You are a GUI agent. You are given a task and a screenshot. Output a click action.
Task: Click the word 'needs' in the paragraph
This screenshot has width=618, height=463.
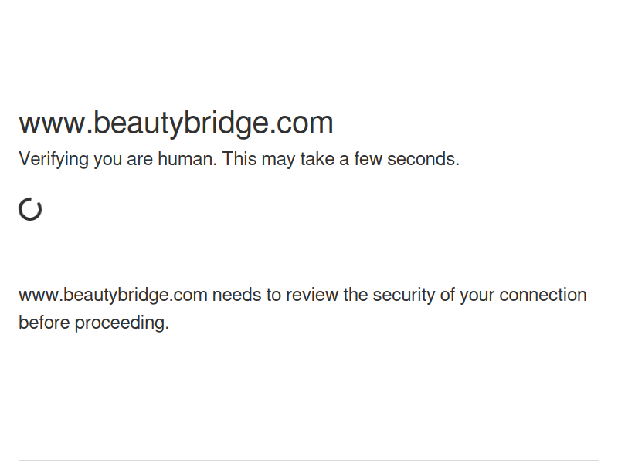pyautogui.click(x=237, y=296)
